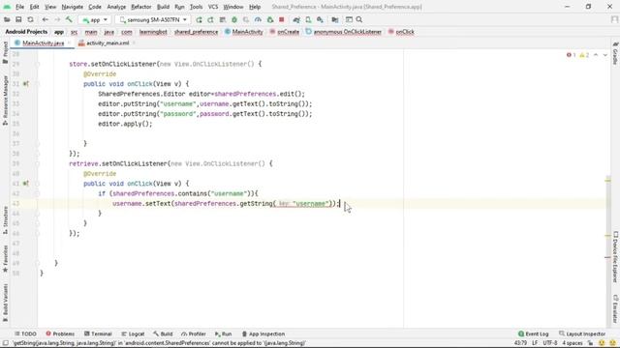Click the Forward navigation arrow

tap(57, 19)
